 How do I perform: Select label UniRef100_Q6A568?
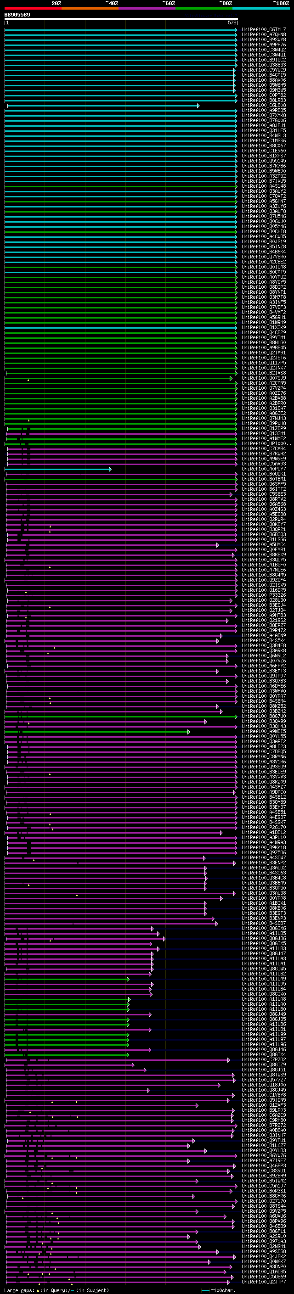point(264,504)
